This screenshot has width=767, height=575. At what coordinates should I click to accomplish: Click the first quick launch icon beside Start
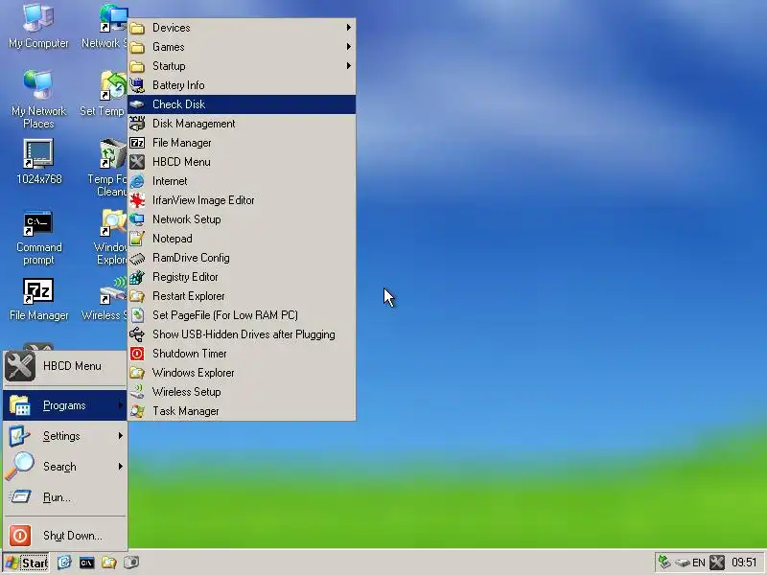[x=64, y=563]
